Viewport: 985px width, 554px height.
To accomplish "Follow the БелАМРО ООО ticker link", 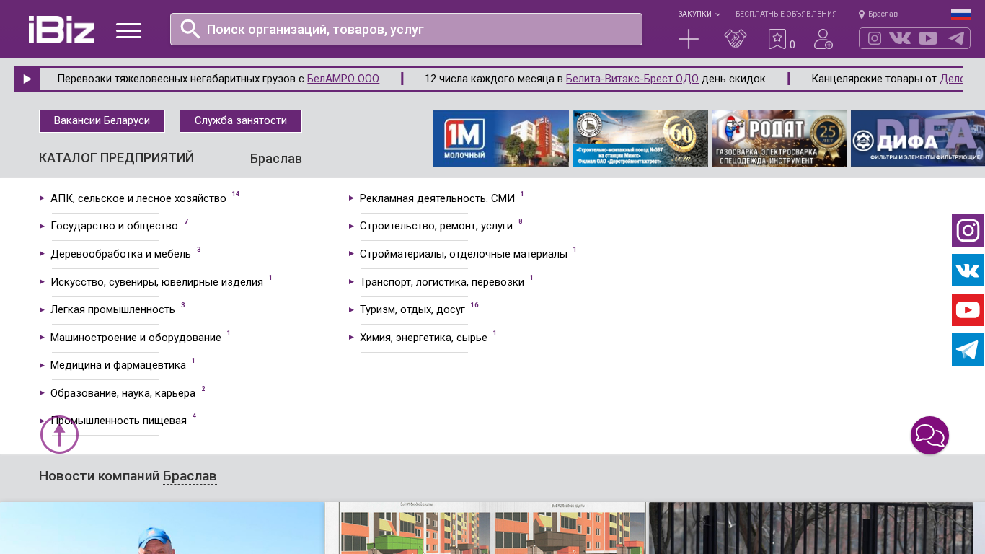I will 343,79.
